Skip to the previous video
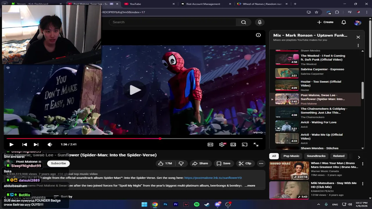Image resolution: width=372 pixels, height=209 pixels. click(24, 144)
